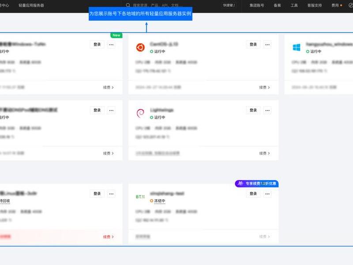353x265 pixels.
Task: Open 客服支持 in the header
Action: coord(315,5)
